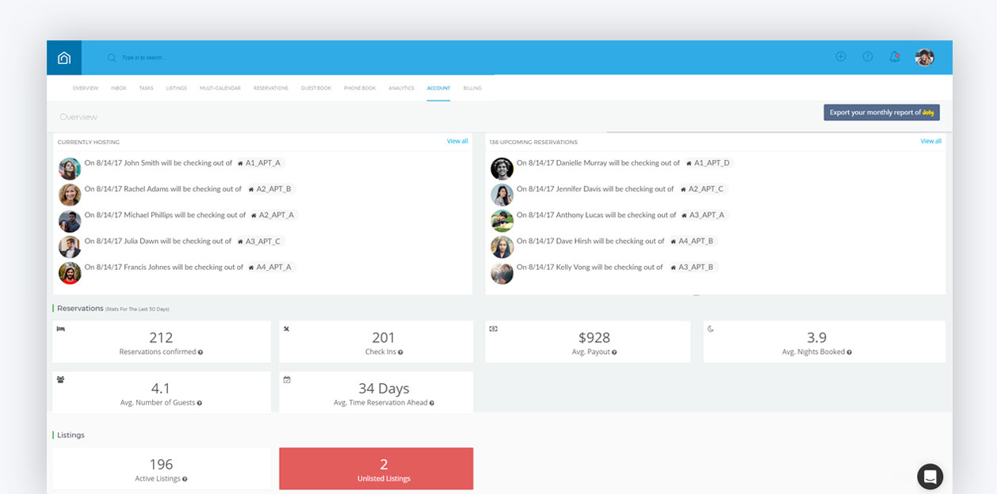Click View all for upcoming reservations
997x494 pixels.
point(930,140)
